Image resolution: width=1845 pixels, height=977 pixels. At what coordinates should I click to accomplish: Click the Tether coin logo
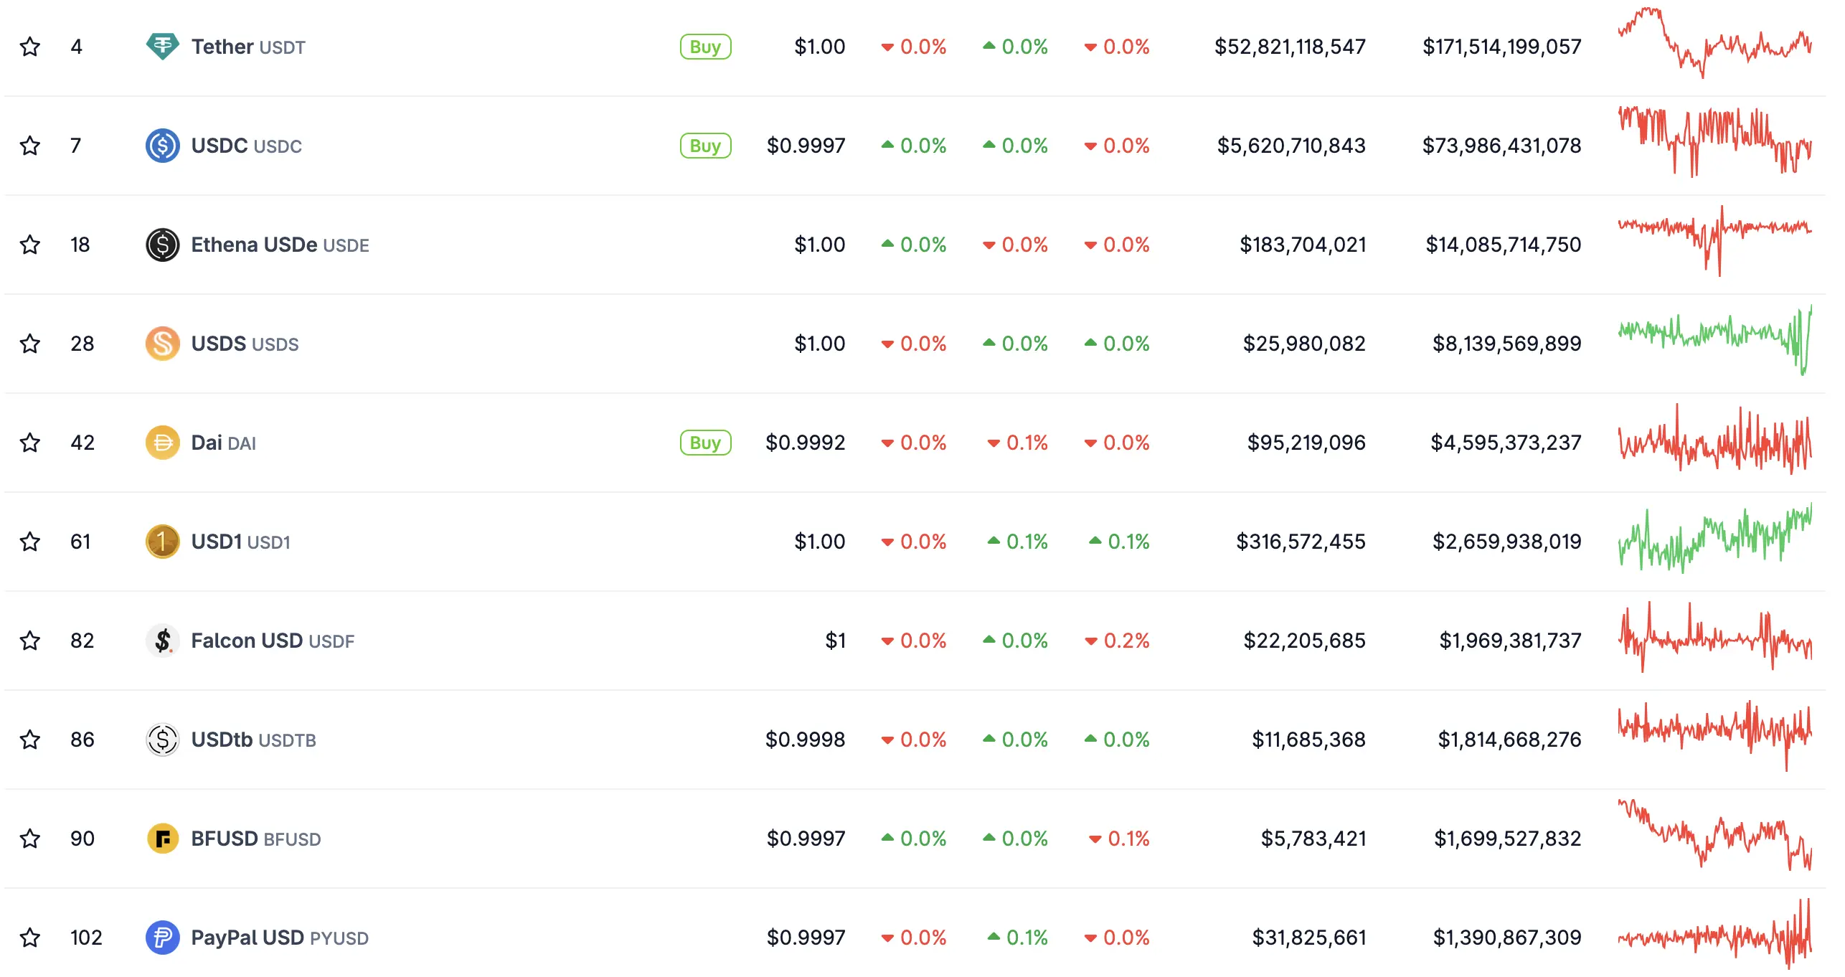click(164, 46)
